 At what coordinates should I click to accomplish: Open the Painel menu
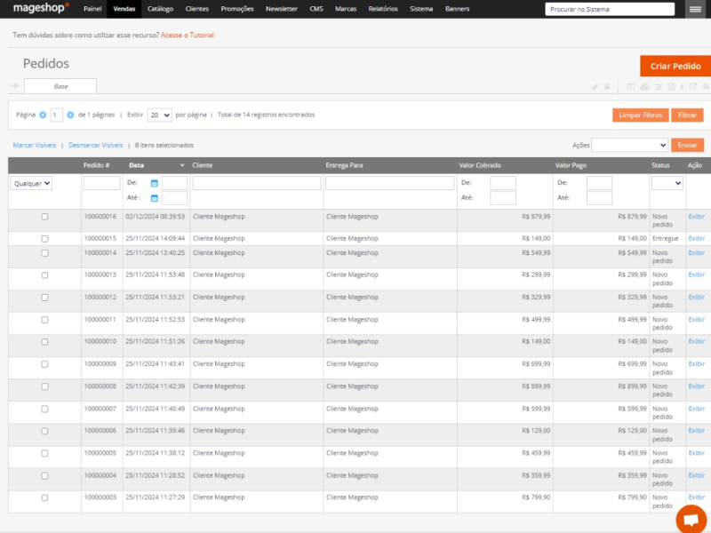tap(92, 9)
